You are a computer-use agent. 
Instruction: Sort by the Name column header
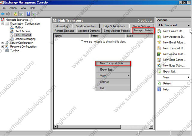point(71,36)
